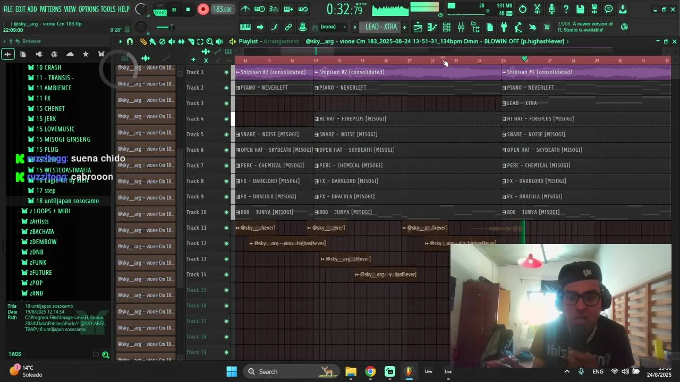680x382 pixels.
Task: Open the Browser options arrow
Action: click(x=4, y=41)
